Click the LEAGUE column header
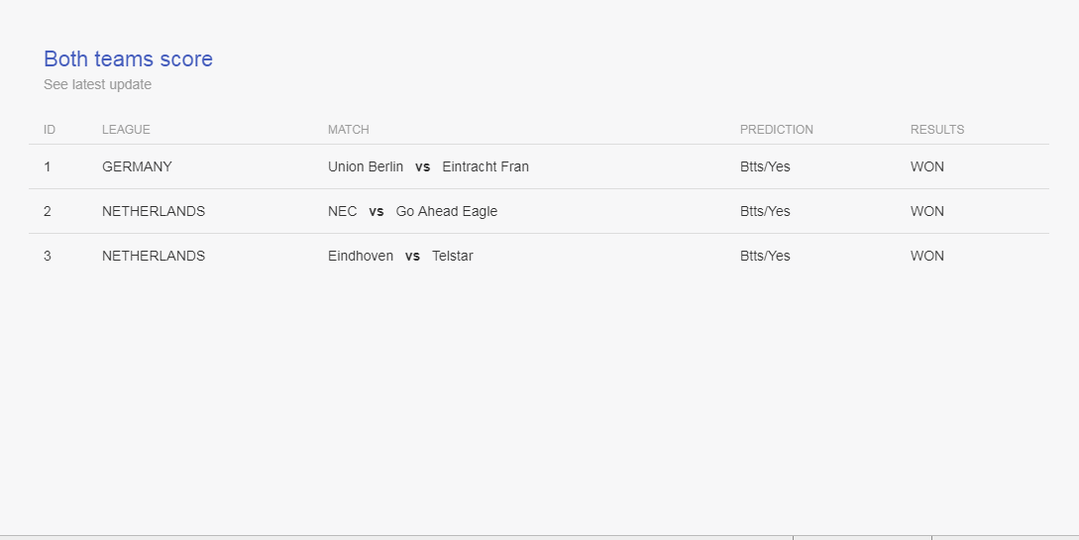1079x540 pixels. [126, 130]
